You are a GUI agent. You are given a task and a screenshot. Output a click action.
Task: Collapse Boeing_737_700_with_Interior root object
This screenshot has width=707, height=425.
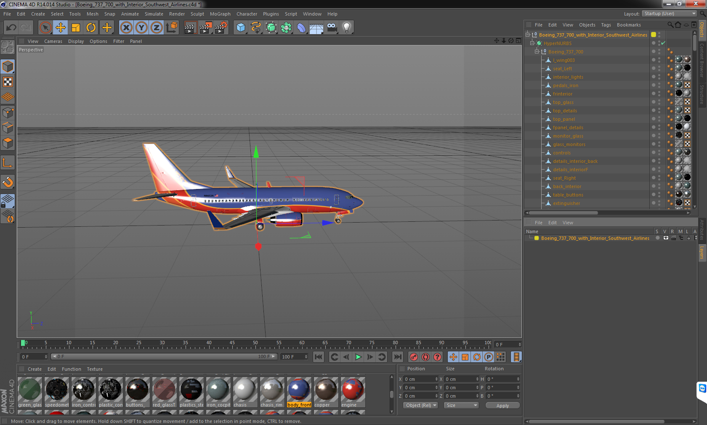pyautogui.click(x=528, y=35)
